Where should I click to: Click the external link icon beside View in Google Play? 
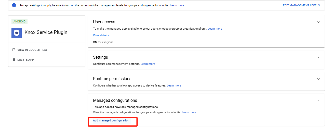[x=14, y=50]
